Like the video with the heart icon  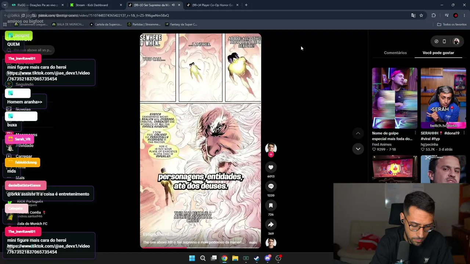271,167
